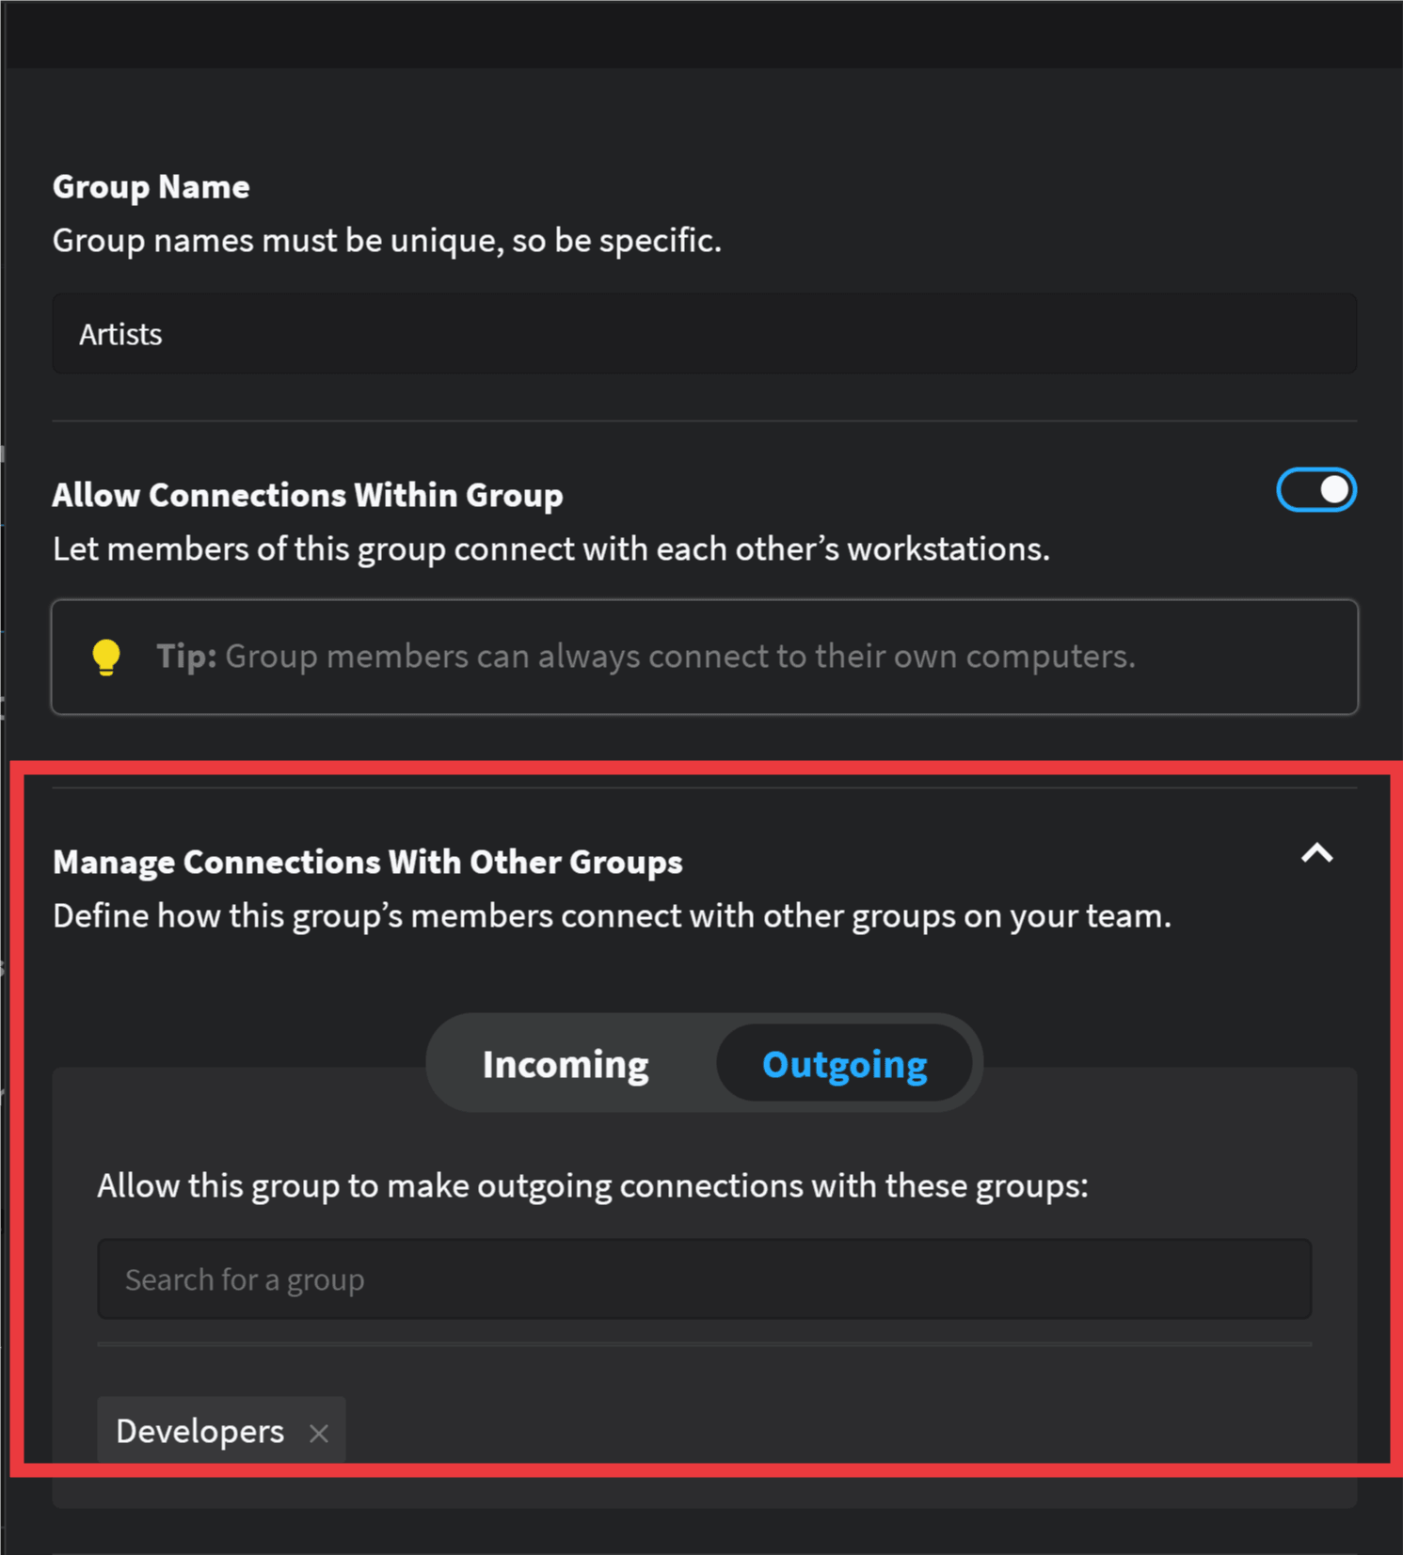
Task: Click the Allow Connections Within Group heading
Action: click(x=307, y=495)
